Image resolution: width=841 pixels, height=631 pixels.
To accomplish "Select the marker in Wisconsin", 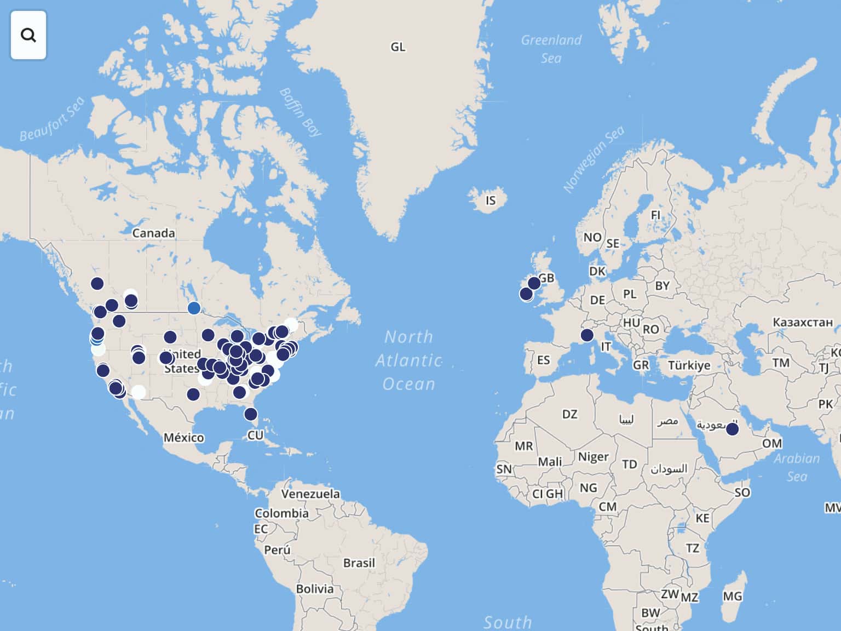I will (x=237, y=336).
